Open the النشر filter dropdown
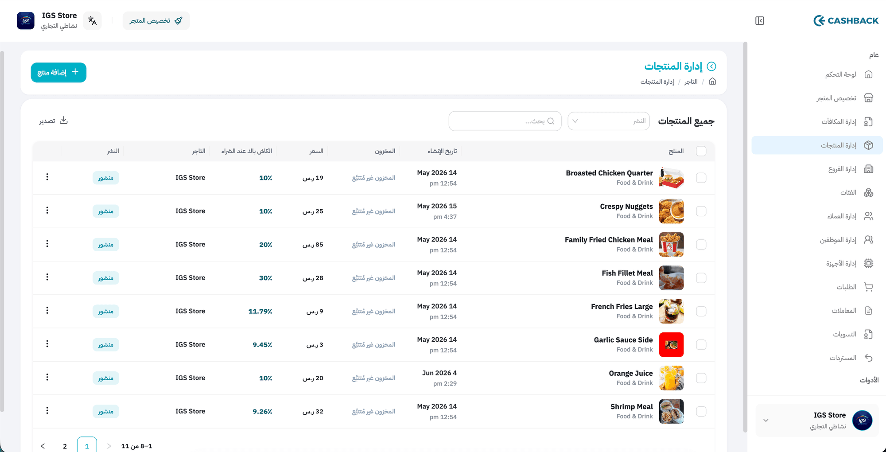886x452 pixels. (x=609, y=121)
